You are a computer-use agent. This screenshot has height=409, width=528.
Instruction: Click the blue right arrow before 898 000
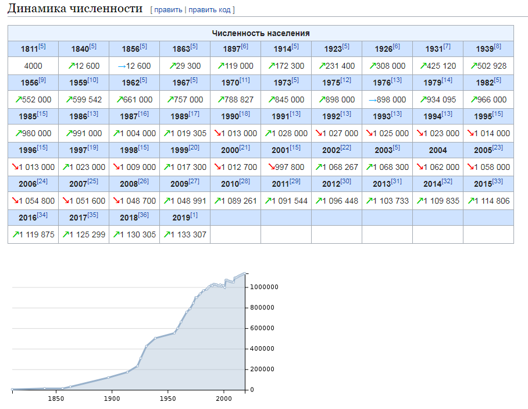coord(372,99)
